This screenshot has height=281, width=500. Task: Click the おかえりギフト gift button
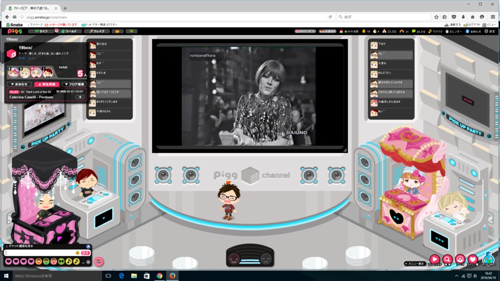click(305, 31)
